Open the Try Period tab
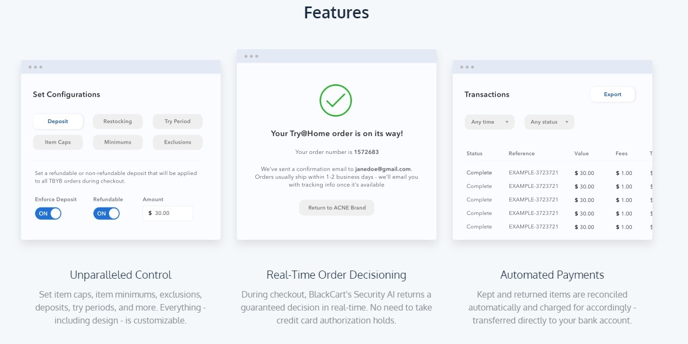 tap(178, 122)
